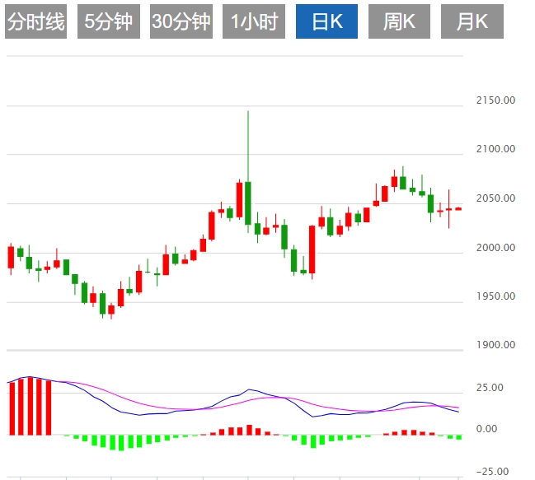Click the first tall red MACD histogram bar

pos(12,408)
